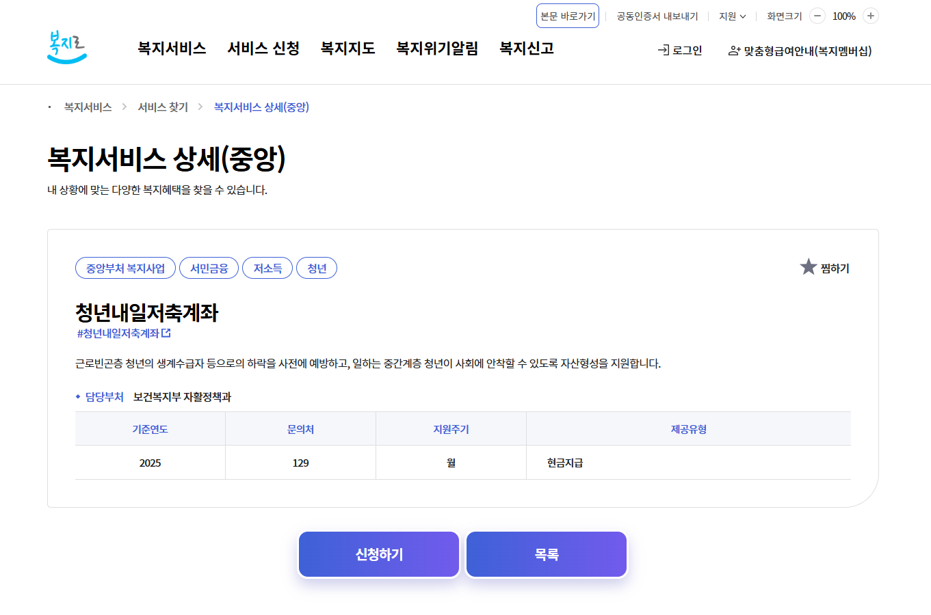This screenshot has width=931, height=615.
Task: Open the 복지신고 menu
Action: coord(527,49)
